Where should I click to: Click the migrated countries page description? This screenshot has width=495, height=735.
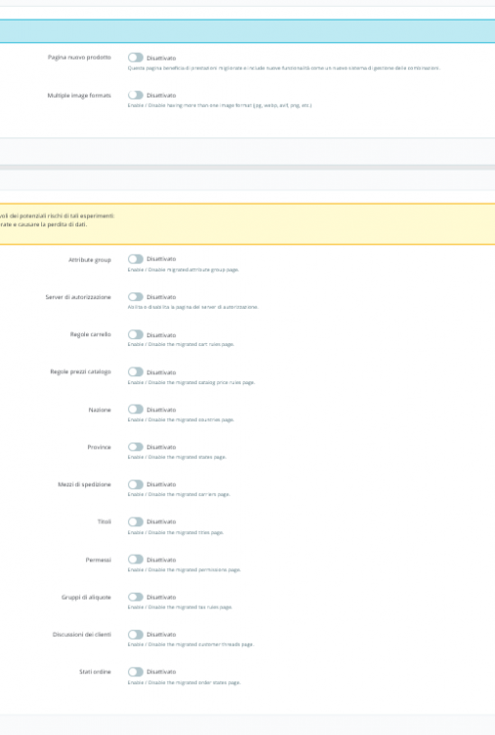[x=181, y=420]
